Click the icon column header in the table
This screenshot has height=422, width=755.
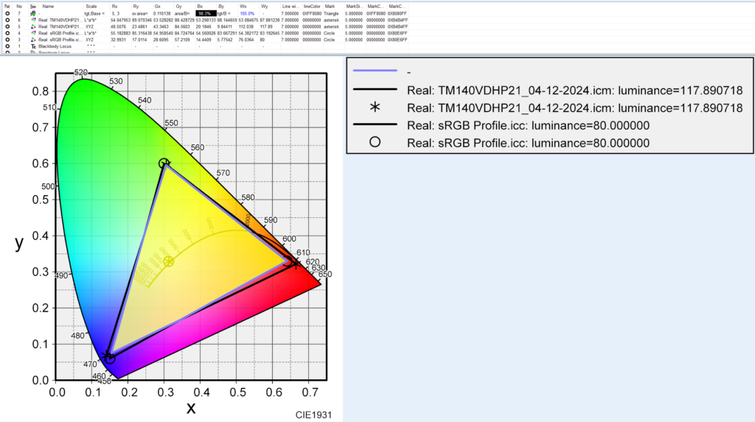pos(32,7)
